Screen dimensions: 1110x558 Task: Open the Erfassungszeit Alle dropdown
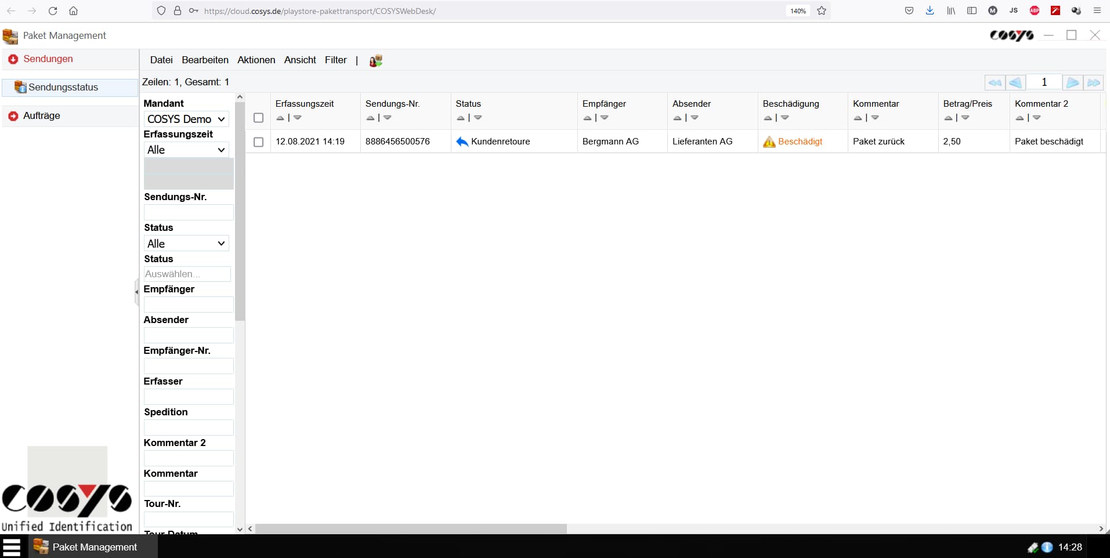pyautogui.click(x=186, y=150)
